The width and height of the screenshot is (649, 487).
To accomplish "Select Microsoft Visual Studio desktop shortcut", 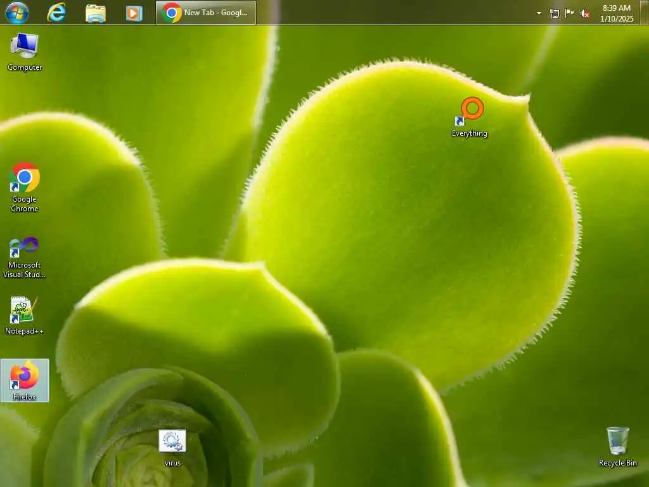I will [25, 257].
